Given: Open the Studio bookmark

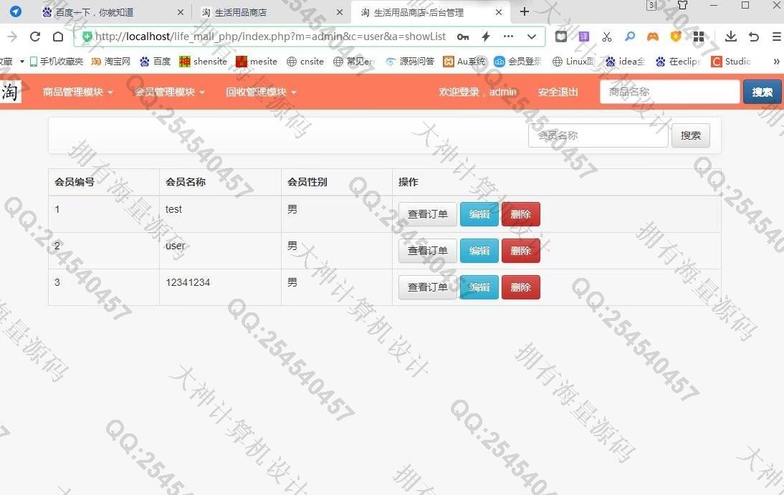Looking at the screenshot, I should [730, 62].
